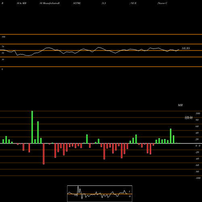Screen dimensions: 202x202
Task: Click the ') NUE' ticker text
Action: point(133,3)
